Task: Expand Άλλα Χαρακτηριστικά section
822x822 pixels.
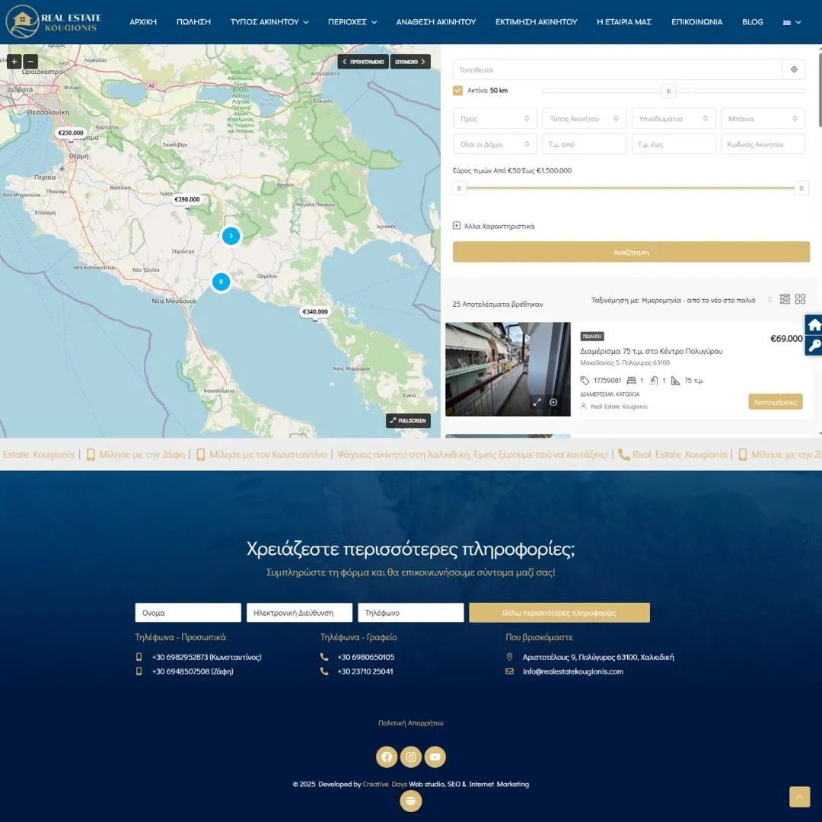Action: point(494,226)
